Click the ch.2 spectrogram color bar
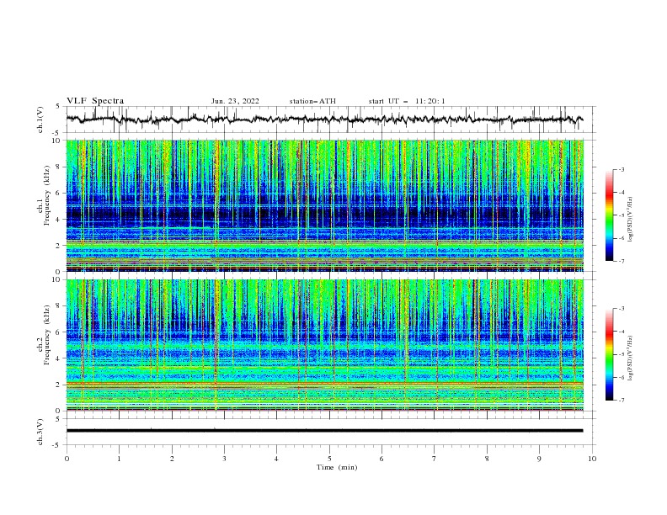The image size is (667, 515). (609, 354)
